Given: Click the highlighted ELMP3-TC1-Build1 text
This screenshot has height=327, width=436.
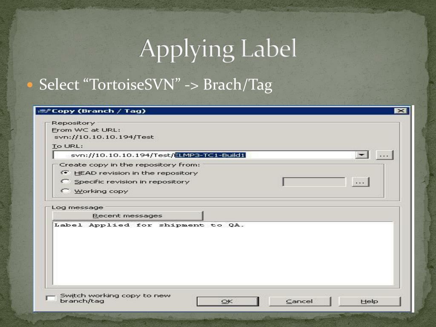Looking at the screenshot, I should point(210,155).
